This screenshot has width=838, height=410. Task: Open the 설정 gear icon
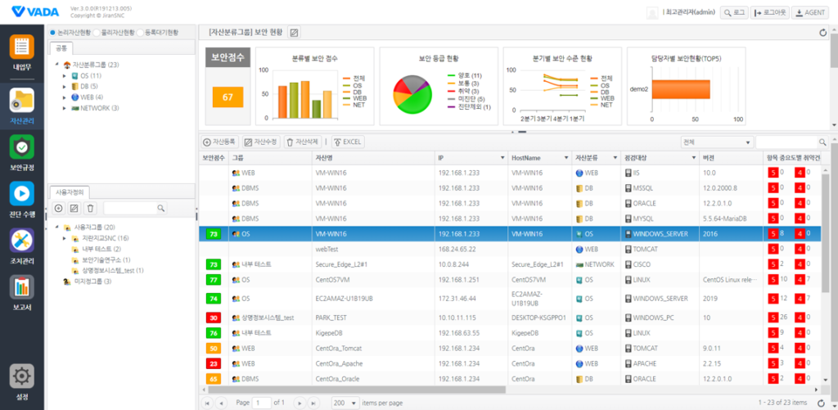pyautogui.click(x=21, y=377)
